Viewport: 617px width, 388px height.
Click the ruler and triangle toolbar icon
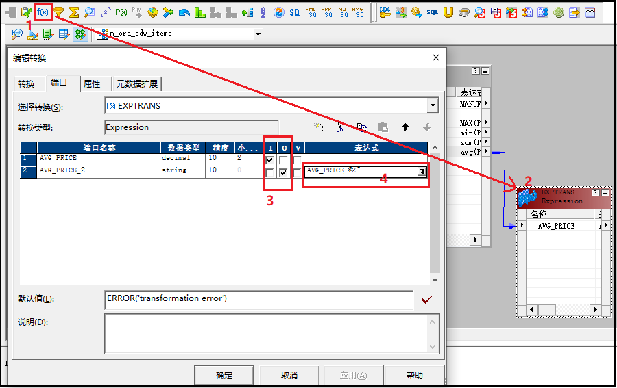click(x=33, y=34)
